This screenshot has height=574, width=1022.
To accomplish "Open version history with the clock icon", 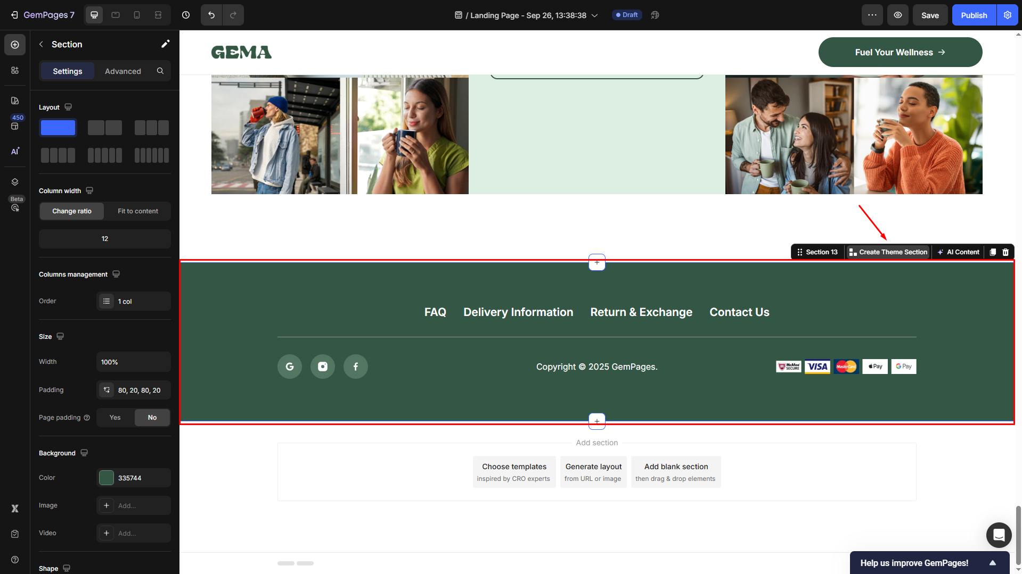I will click(186, 15).
